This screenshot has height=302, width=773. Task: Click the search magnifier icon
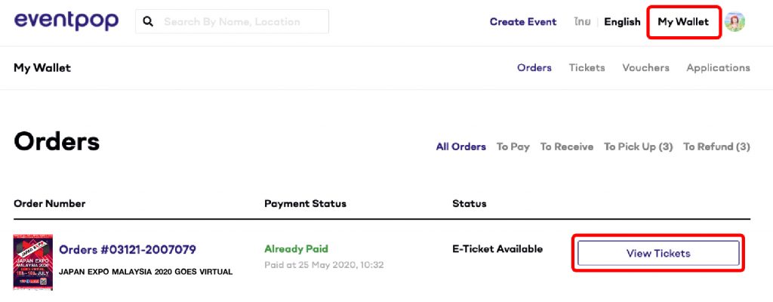click(148, 22)
